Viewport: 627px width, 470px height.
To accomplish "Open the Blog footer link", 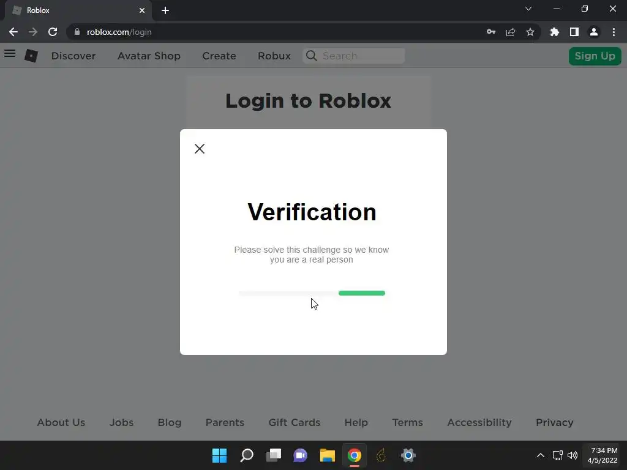I will coord(170,422).
